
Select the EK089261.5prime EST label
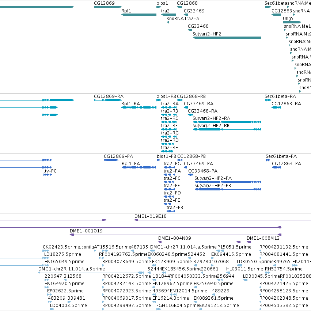(x=213, y=298)
